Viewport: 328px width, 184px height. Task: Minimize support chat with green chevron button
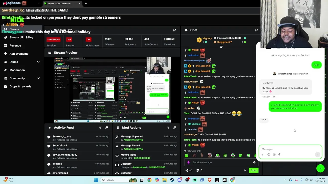(x=320, y=168)
